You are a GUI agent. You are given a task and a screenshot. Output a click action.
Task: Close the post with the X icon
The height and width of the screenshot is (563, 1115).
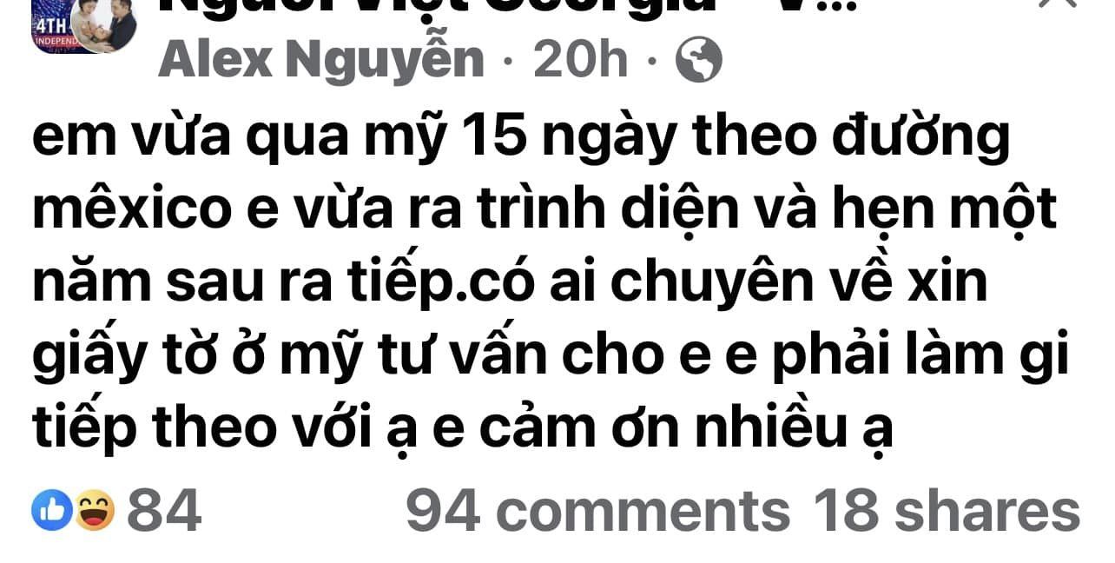(1056, 5)
